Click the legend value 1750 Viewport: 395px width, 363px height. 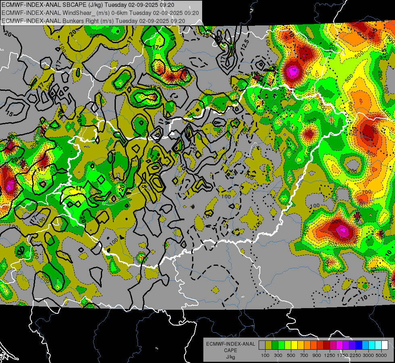[x=343, y=355]
